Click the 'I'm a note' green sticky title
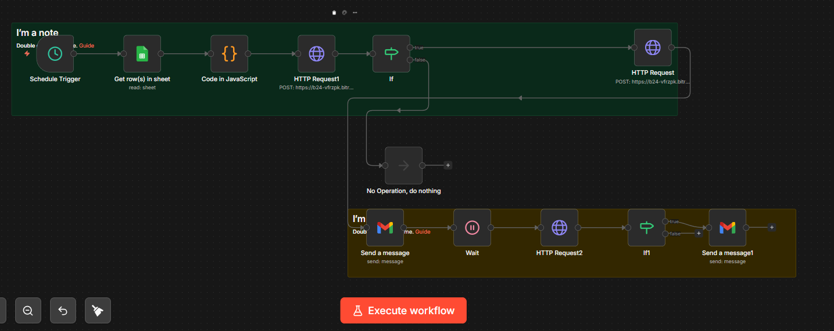The height and width of the screenshot is (331, 834). (x=37, y=33)
